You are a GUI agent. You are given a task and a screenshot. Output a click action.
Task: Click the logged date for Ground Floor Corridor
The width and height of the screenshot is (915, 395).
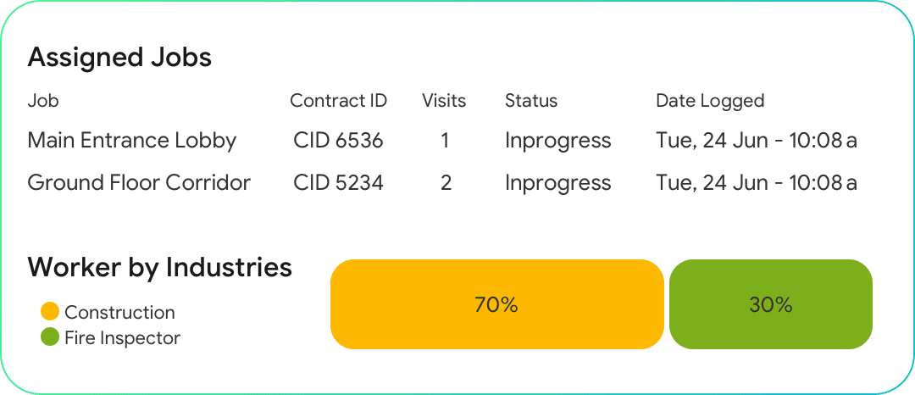[x=756, y=183]
